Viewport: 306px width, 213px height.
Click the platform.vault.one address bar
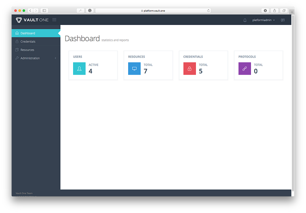(153, 11)
